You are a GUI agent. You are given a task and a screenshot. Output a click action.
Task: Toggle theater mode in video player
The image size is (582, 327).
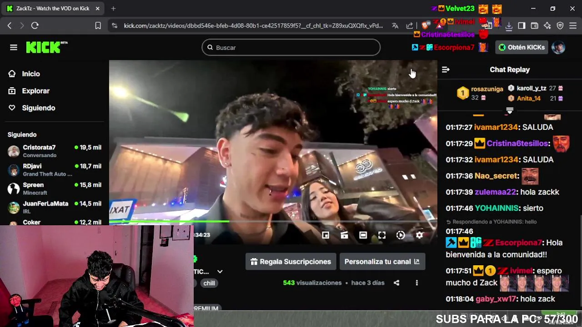click(363, 235)
